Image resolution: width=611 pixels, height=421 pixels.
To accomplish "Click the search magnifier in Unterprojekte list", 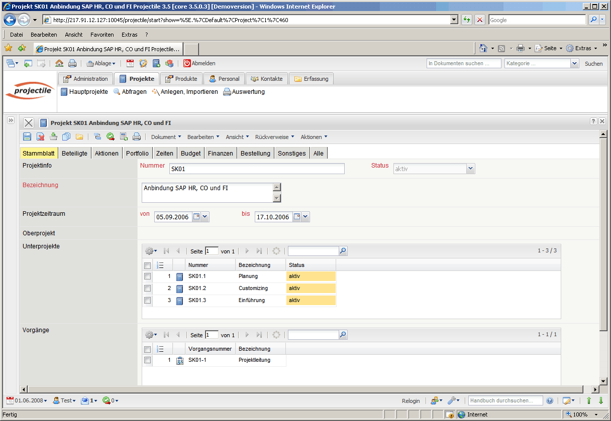I will (343, 251).
